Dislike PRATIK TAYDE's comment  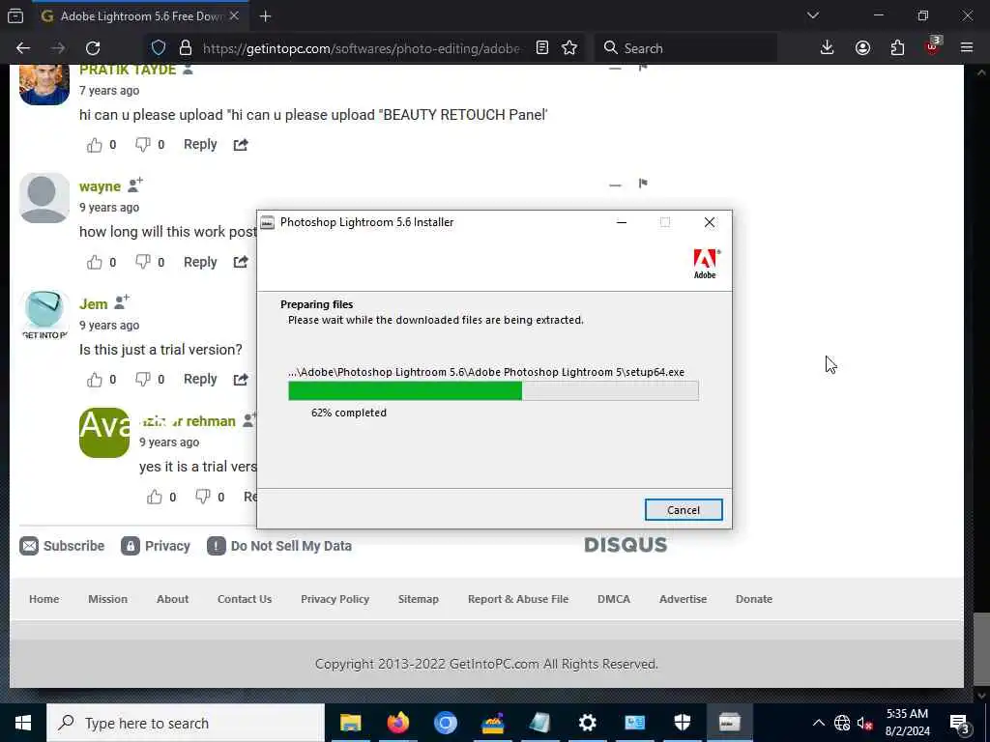point(143,145)
